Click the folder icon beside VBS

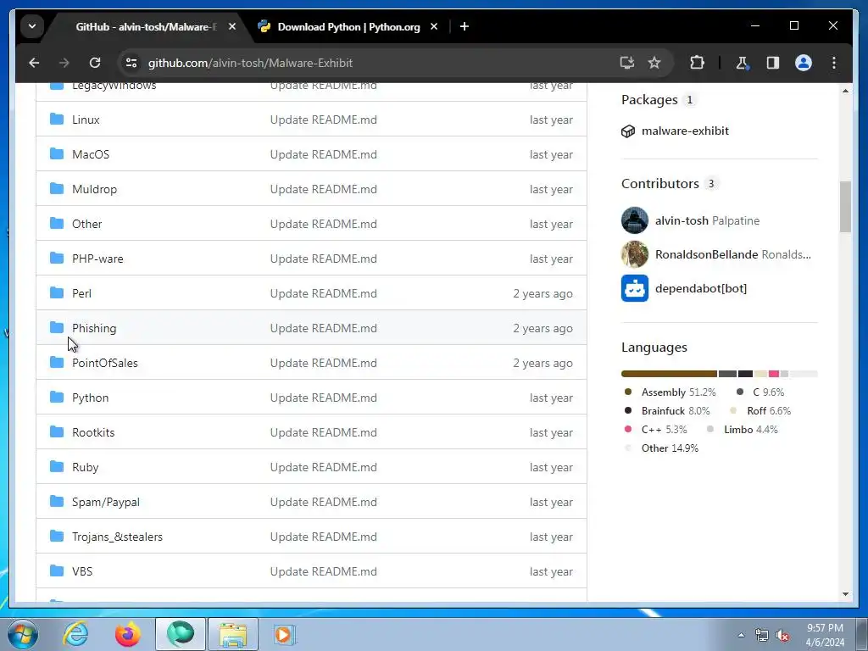57,570
